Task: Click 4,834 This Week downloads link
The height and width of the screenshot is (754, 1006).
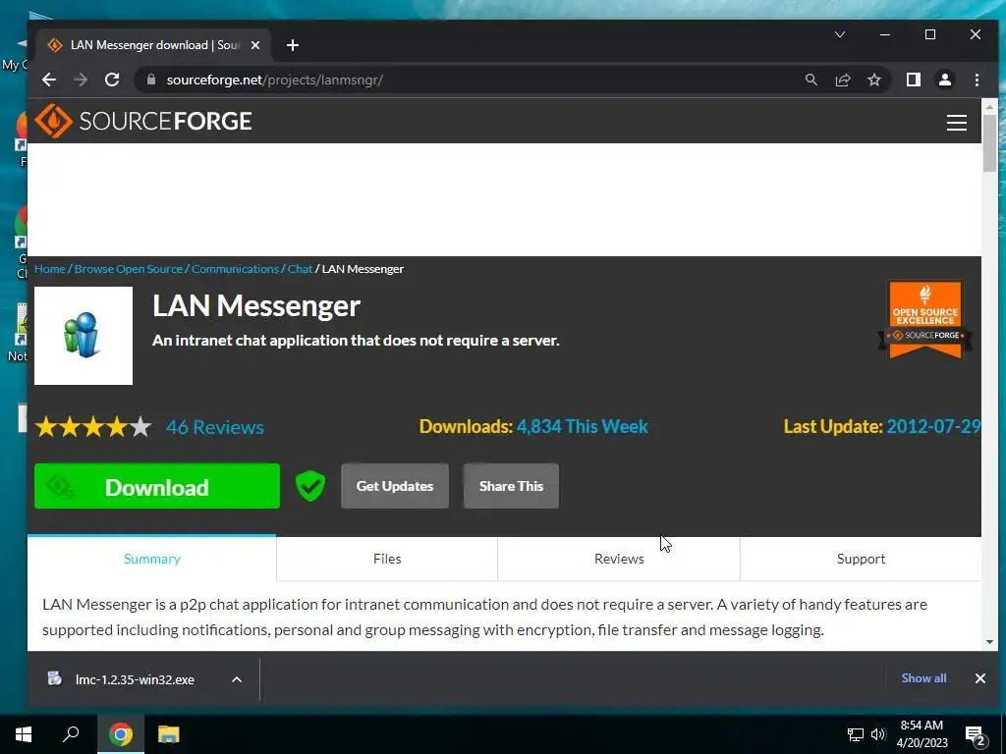Action: (x=582, y=426)
